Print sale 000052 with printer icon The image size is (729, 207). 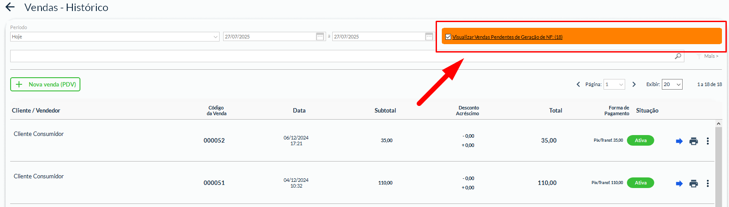pyautogui.click(x=694, y=141)
